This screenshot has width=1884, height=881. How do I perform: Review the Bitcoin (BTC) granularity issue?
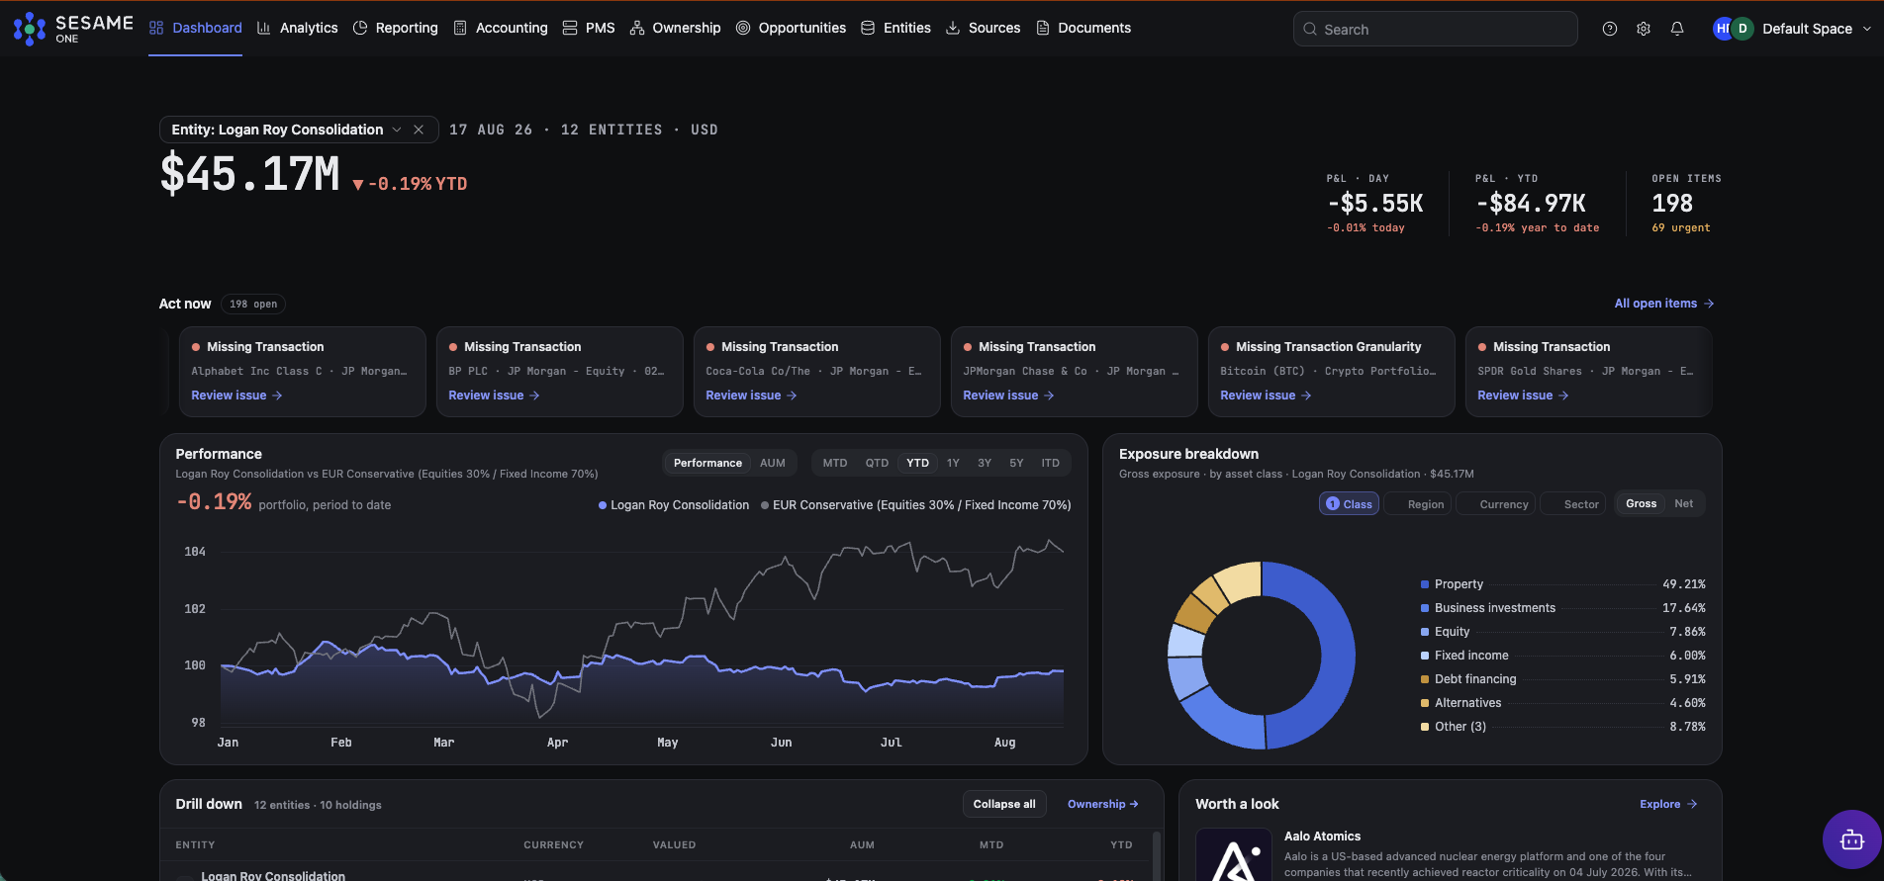[x=1266, y=396]
